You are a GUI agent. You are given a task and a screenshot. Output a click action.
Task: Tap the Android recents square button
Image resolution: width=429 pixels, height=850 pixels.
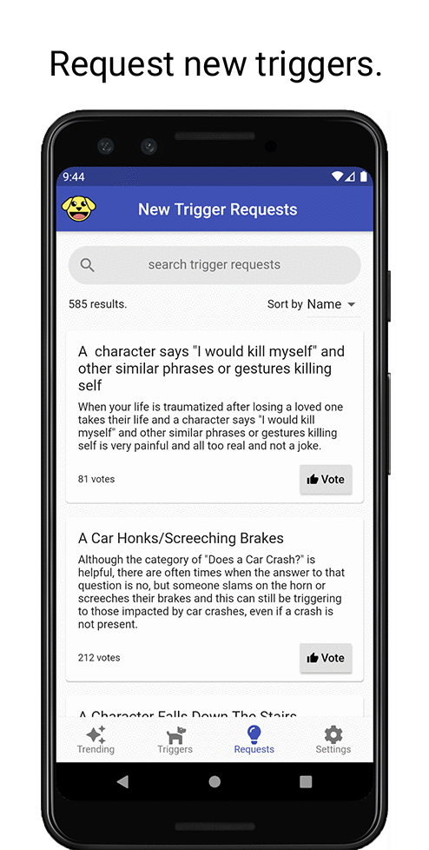[306, 781]
